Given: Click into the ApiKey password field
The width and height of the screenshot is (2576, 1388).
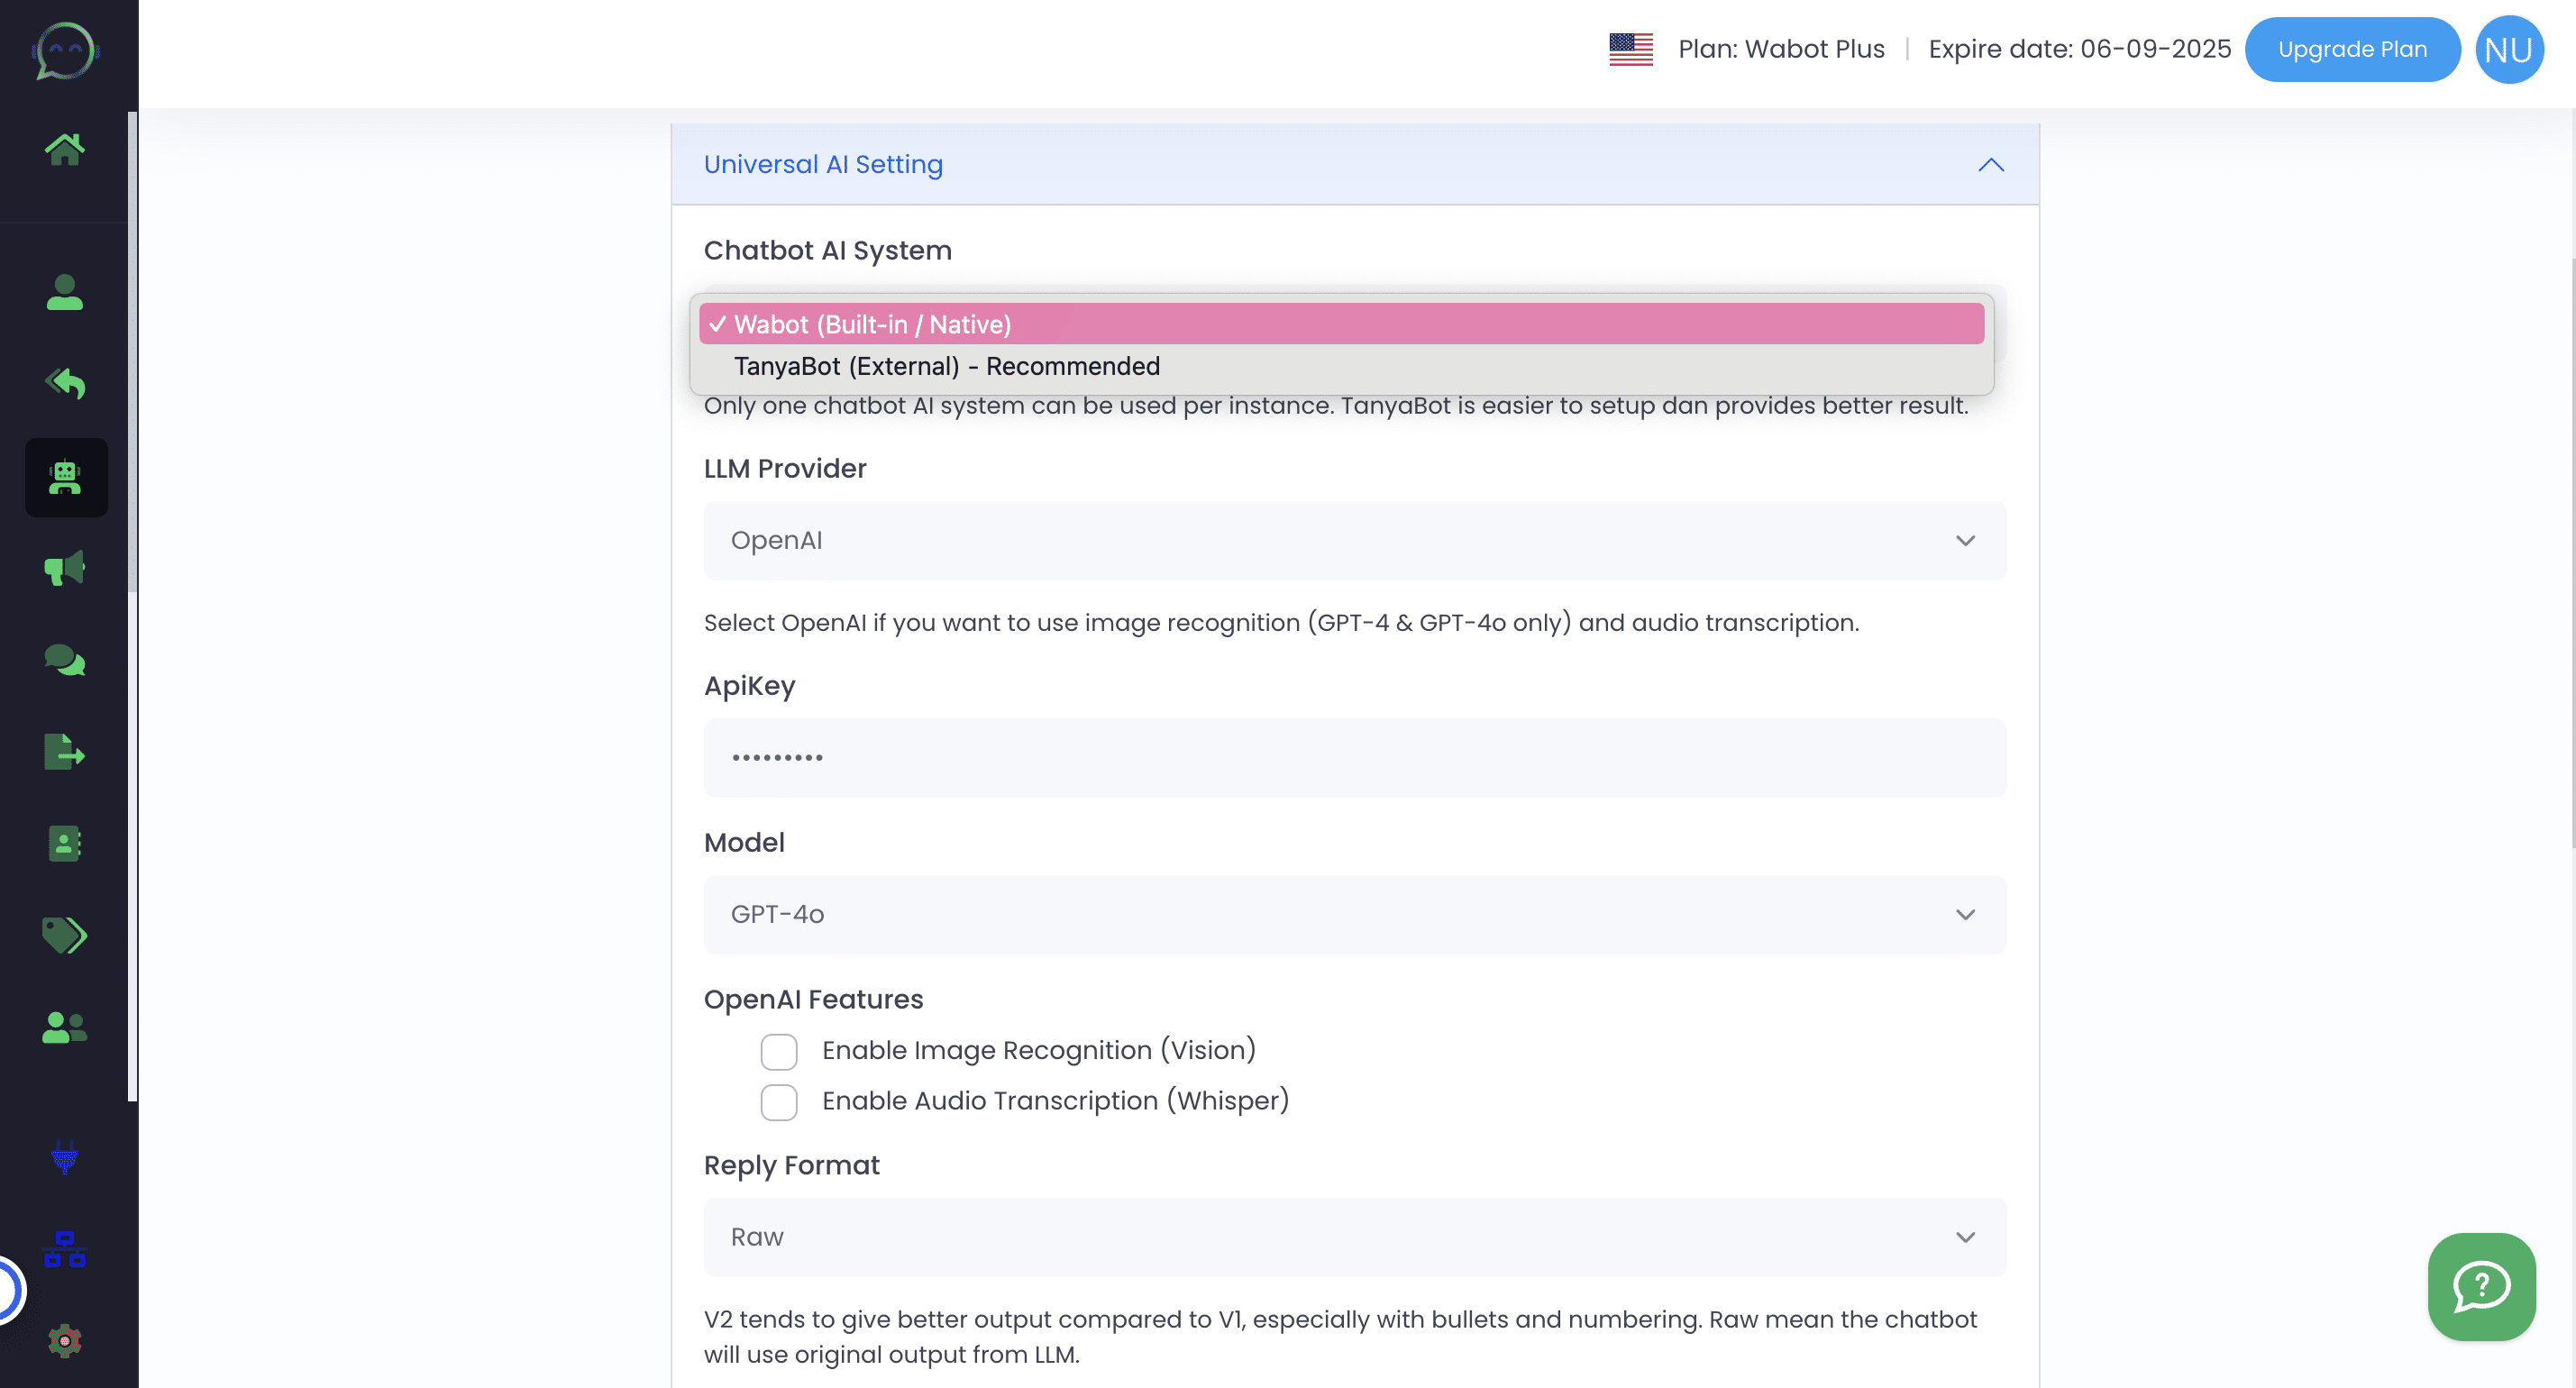Looking at the screenshot, I should (x=1355, y=758).
